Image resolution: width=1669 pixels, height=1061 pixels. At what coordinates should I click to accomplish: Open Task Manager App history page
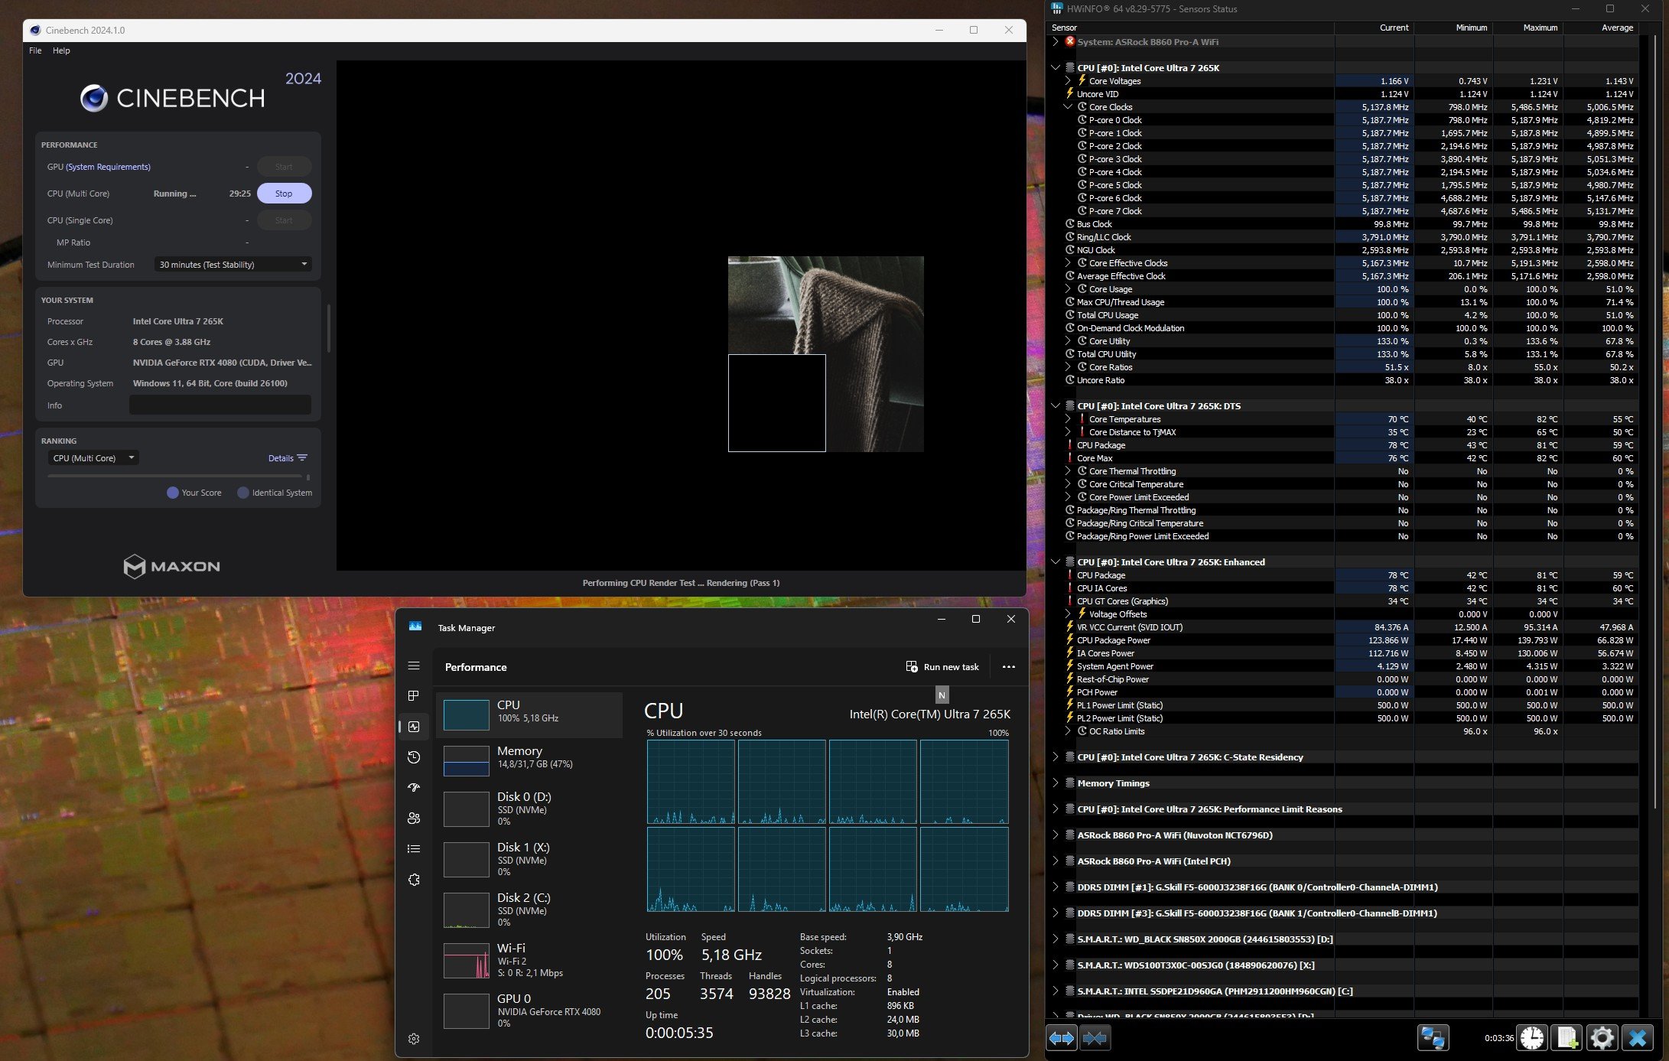[x=414, y=757]
